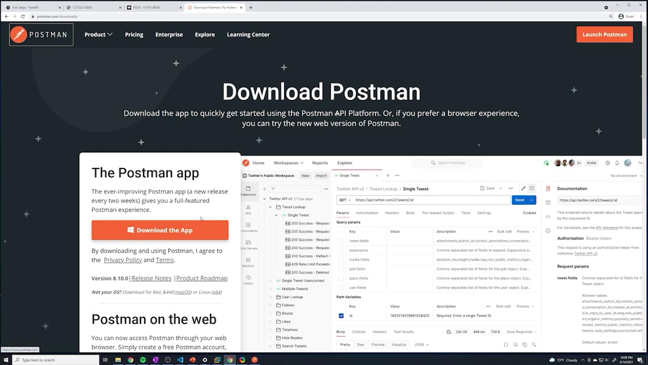Go to Learning Center menu item
This screenshot has width=648, height=365.
[x=248, y=34]
